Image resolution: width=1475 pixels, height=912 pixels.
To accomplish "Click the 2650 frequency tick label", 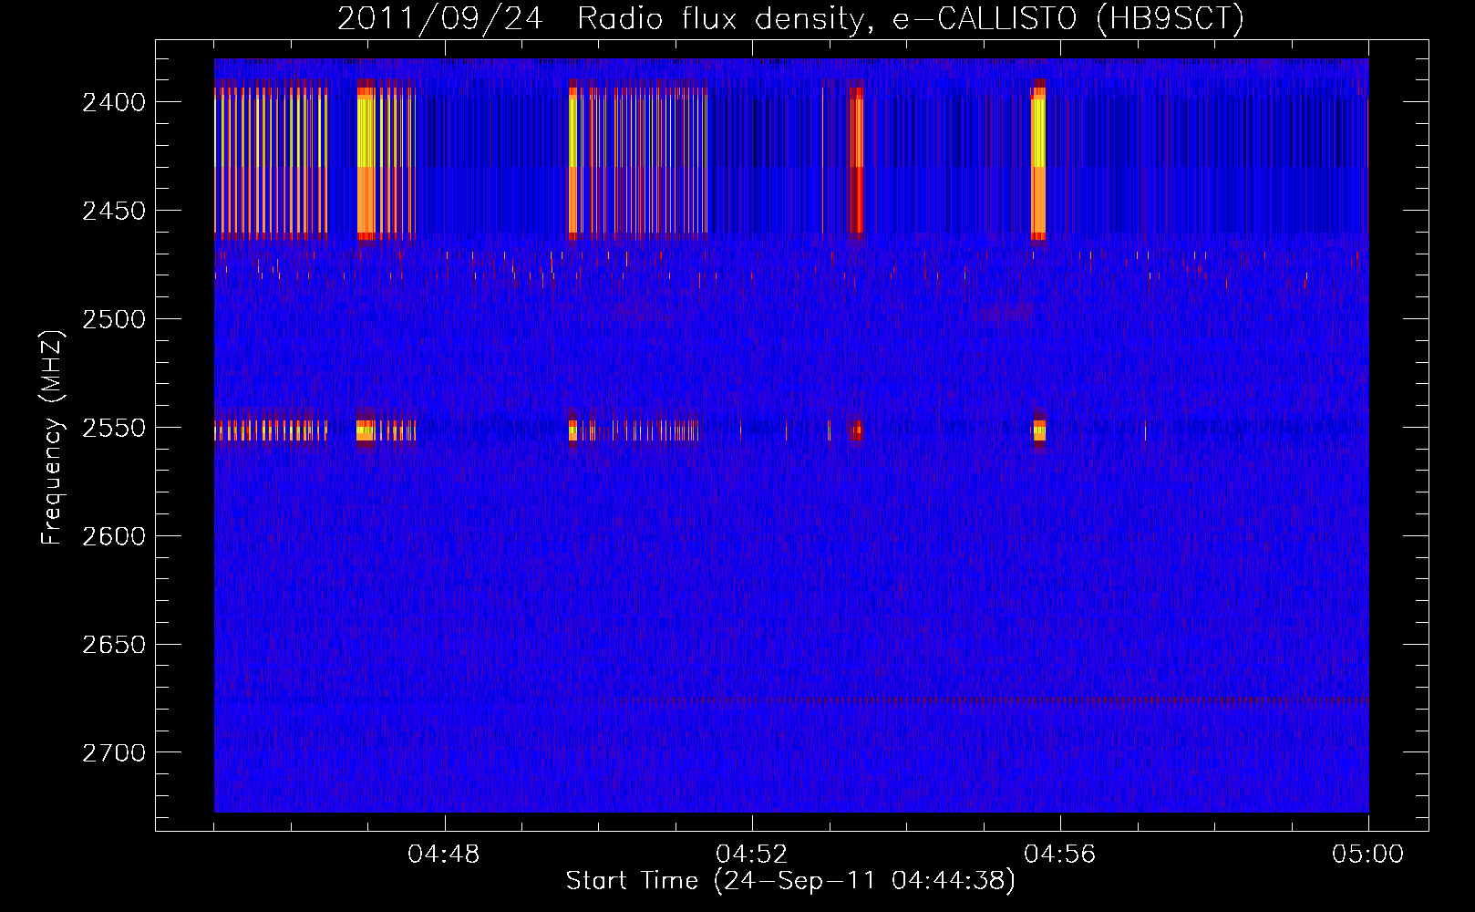I will pyautogui.click(x=114, y=645).
